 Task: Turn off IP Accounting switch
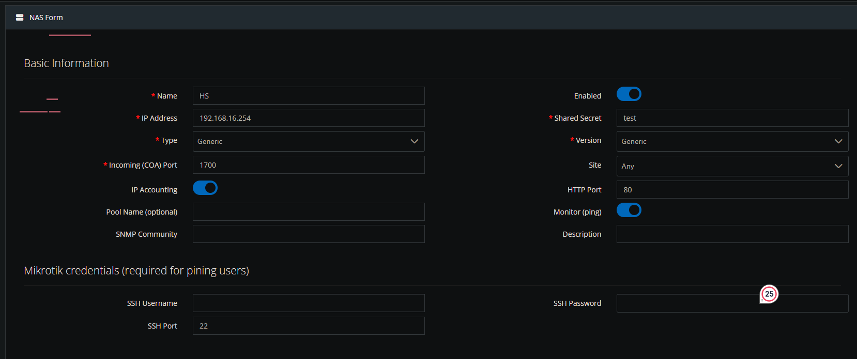(205, 188)
